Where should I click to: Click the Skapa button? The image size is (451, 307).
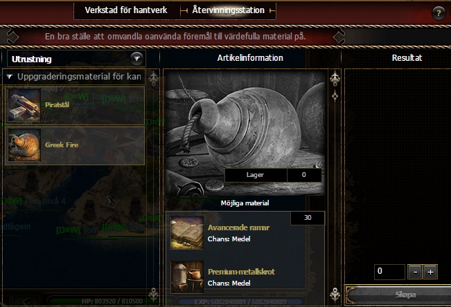(x=405, y=295)
